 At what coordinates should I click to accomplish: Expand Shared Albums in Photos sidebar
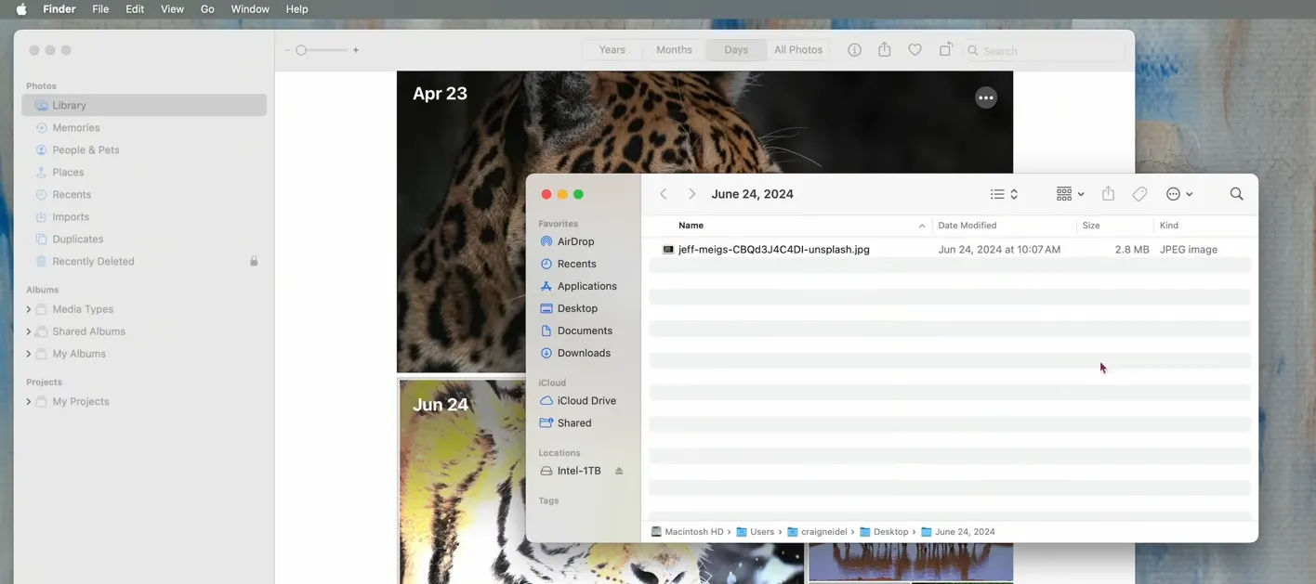point(29,331)
